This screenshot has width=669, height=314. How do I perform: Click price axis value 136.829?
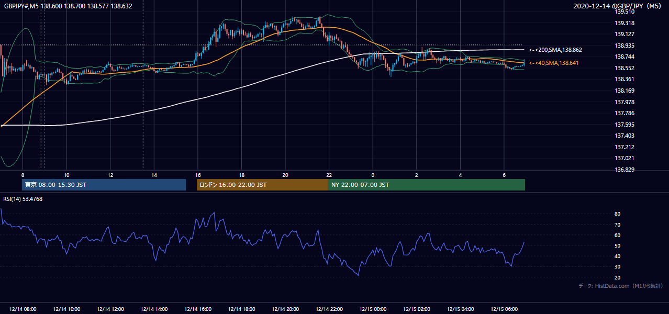[624, 170]
